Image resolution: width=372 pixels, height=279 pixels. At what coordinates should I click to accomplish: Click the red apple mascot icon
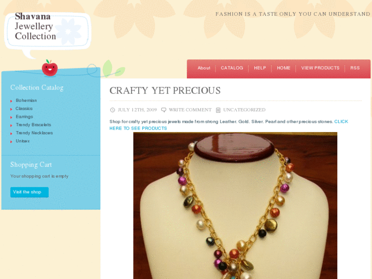[50, 68]
